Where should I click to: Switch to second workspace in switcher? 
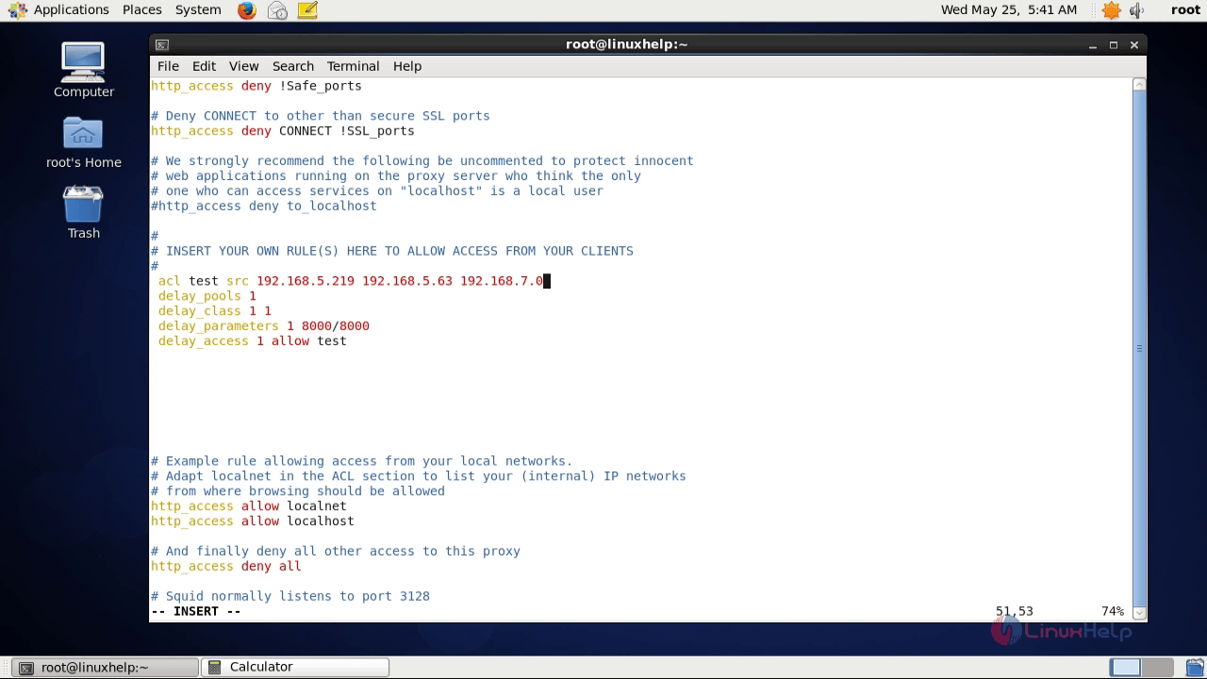pyautogui.click(x=1156, y=667)
